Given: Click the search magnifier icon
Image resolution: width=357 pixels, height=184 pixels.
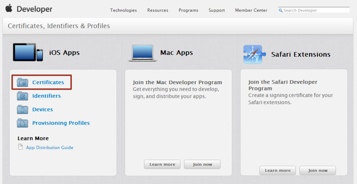Looking at the screenshot, I should [x=281, y=10].
